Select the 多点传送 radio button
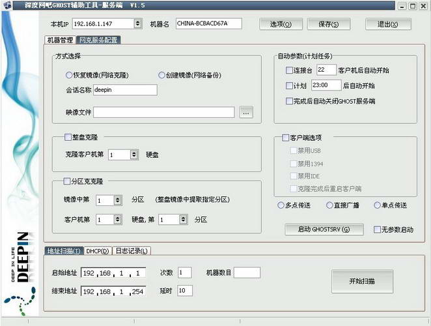Viewport: 431px width, 326px height. (x=281, y=205)
